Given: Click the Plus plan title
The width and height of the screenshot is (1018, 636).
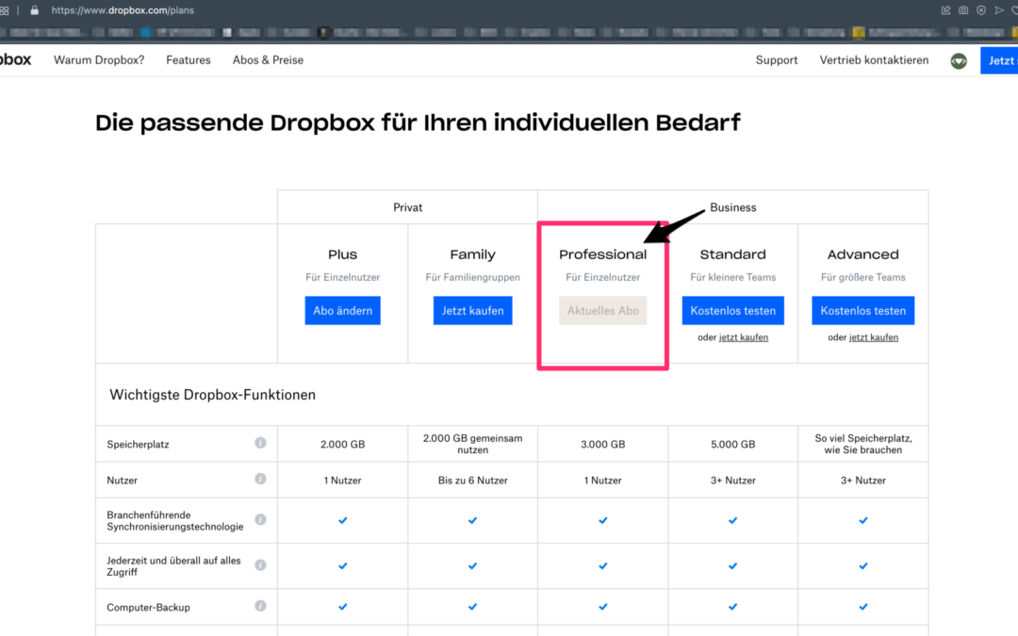Looking at the screenshot, I should point(343,254).
